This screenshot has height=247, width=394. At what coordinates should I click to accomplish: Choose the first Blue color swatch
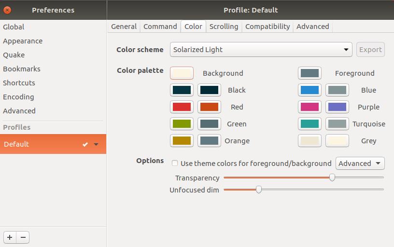tap(310, 90)
